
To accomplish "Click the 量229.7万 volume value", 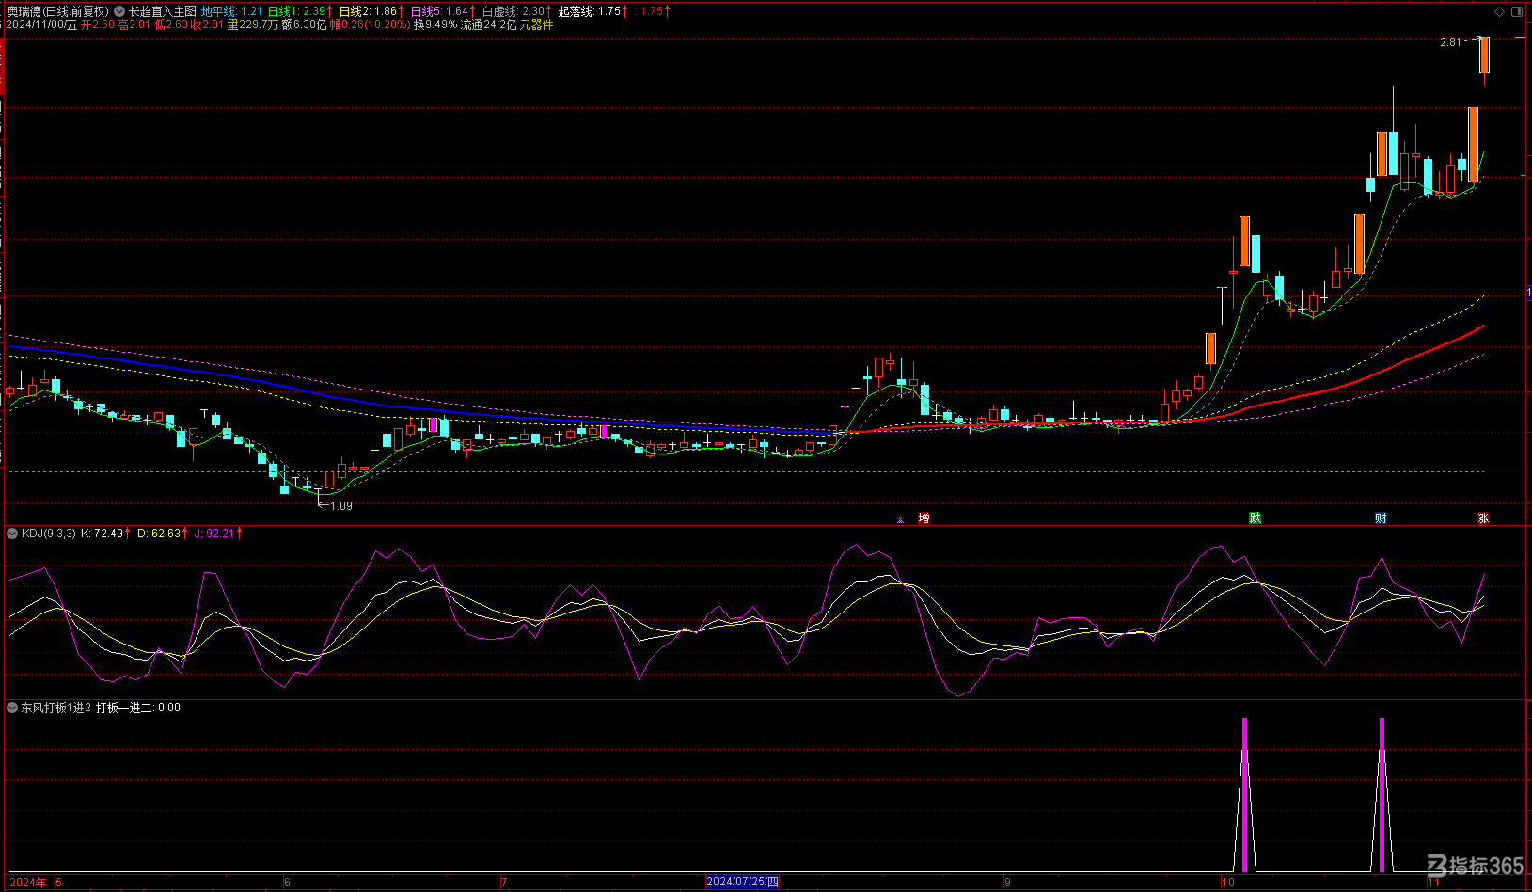I will click(x=253, y=24).
